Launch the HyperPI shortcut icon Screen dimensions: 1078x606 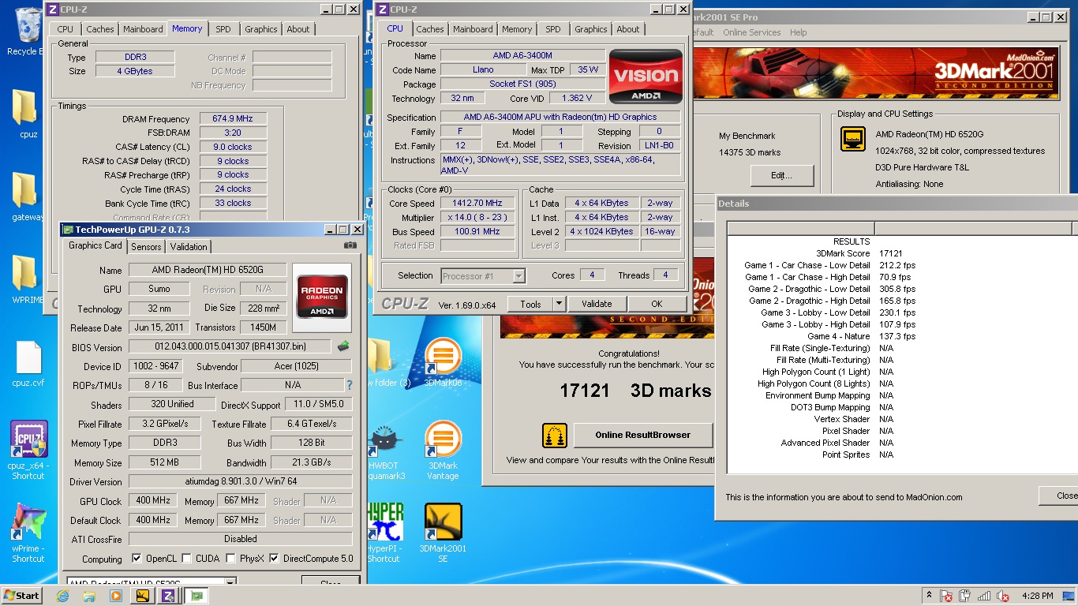click(x=384, y=533)
